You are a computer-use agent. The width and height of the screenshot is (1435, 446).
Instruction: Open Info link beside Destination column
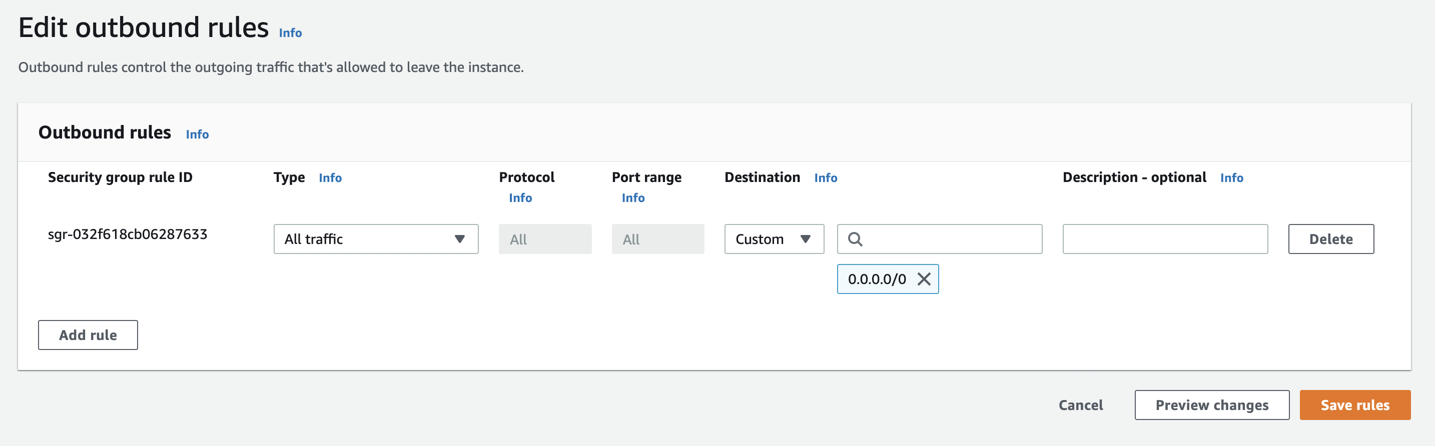point(825,177)
